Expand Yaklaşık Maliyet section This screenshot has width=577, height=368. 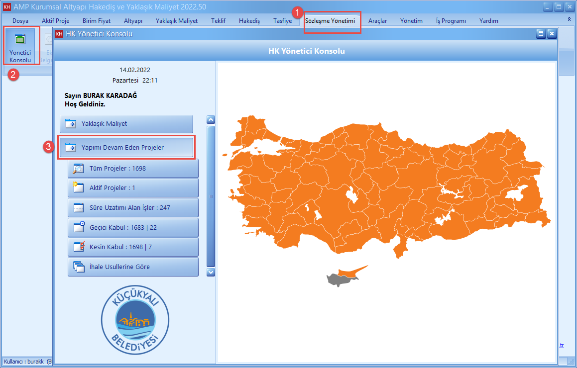[x=126, y=124]
